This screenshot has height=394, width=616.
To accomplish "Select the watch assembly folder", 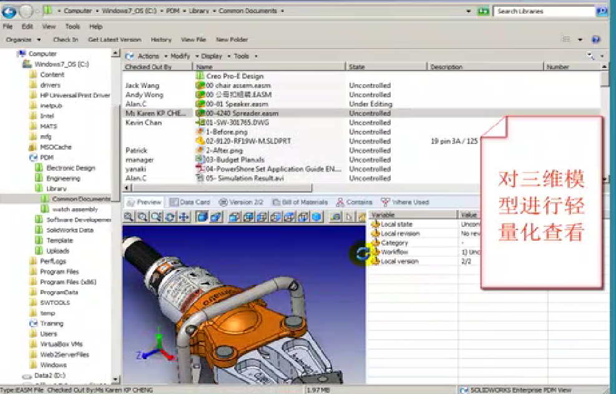I will point(75,209).
